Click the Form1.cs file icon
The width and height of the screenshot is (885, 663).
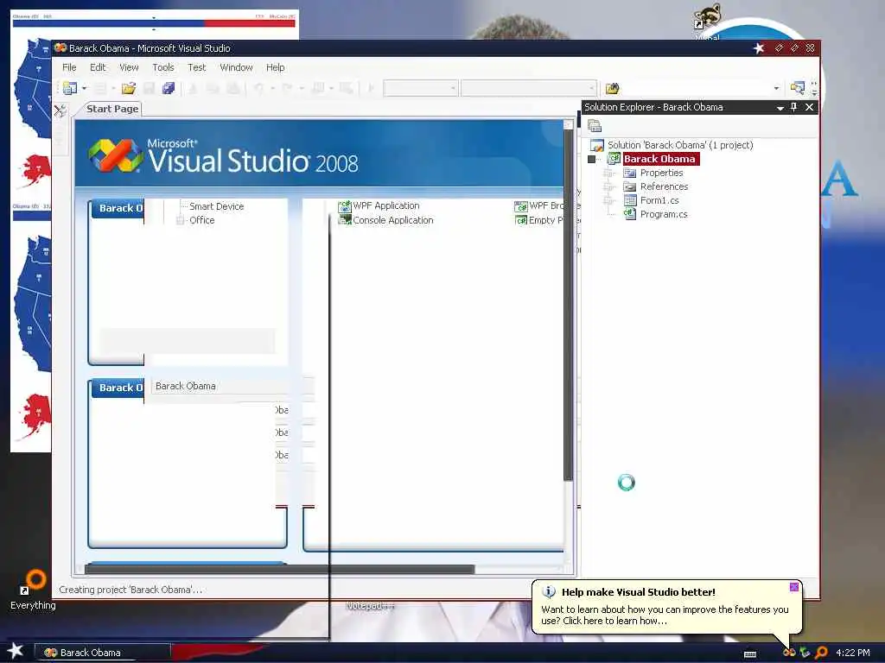[630, 200]
